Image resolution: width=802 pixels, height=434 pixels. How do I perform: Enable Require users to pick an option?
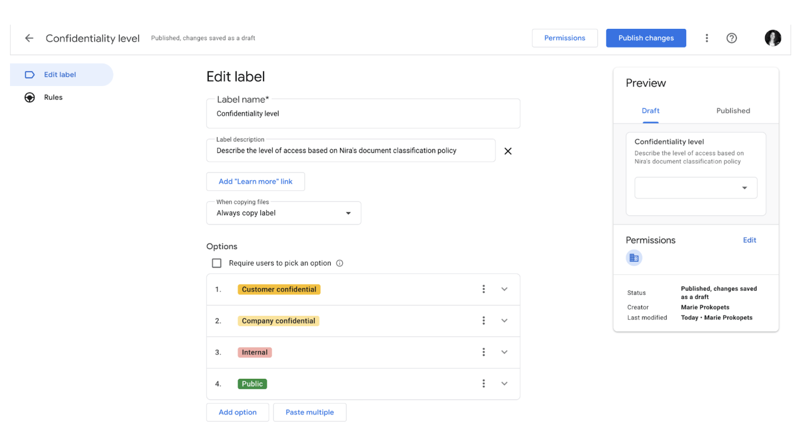[217, 263]
